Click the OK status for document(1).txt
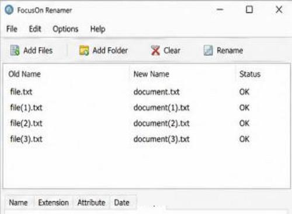Screen dimensions: 292x214 (244, 107)
